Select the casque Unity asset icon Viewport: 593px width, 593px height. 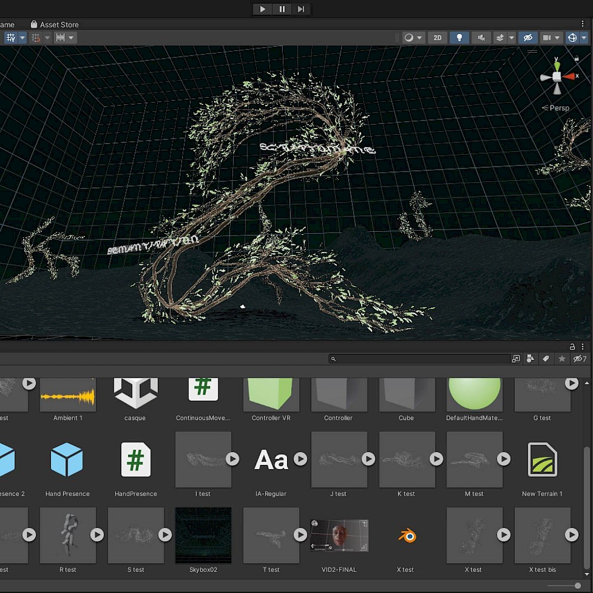[x=136, y=393]
